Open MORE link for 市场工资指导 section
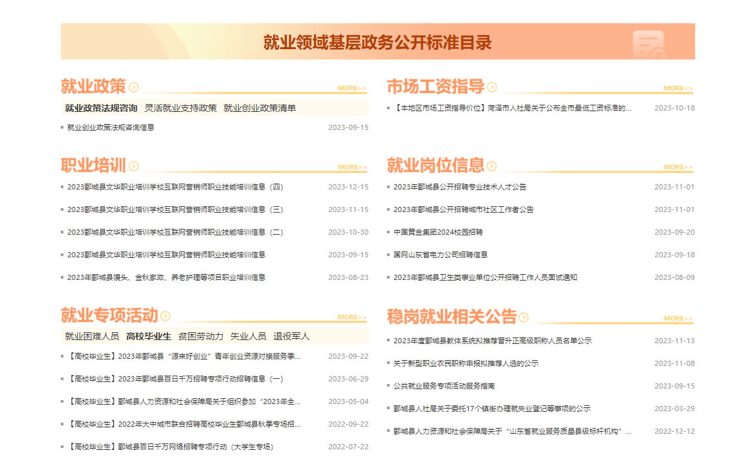 [678, 89]
